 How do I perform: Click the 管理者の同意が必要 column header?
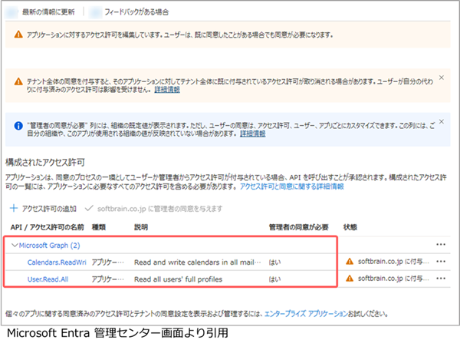(297, 227)
